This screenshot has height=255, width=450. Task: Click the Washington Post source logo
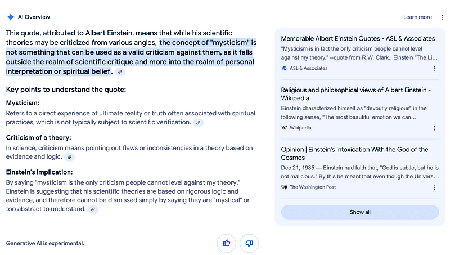pyautogui.click(x=284, y=187)
